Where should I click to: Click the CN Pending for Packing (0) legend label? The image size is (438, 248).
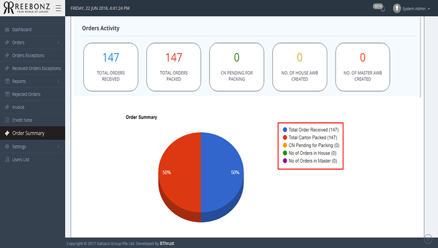(314, 145)
